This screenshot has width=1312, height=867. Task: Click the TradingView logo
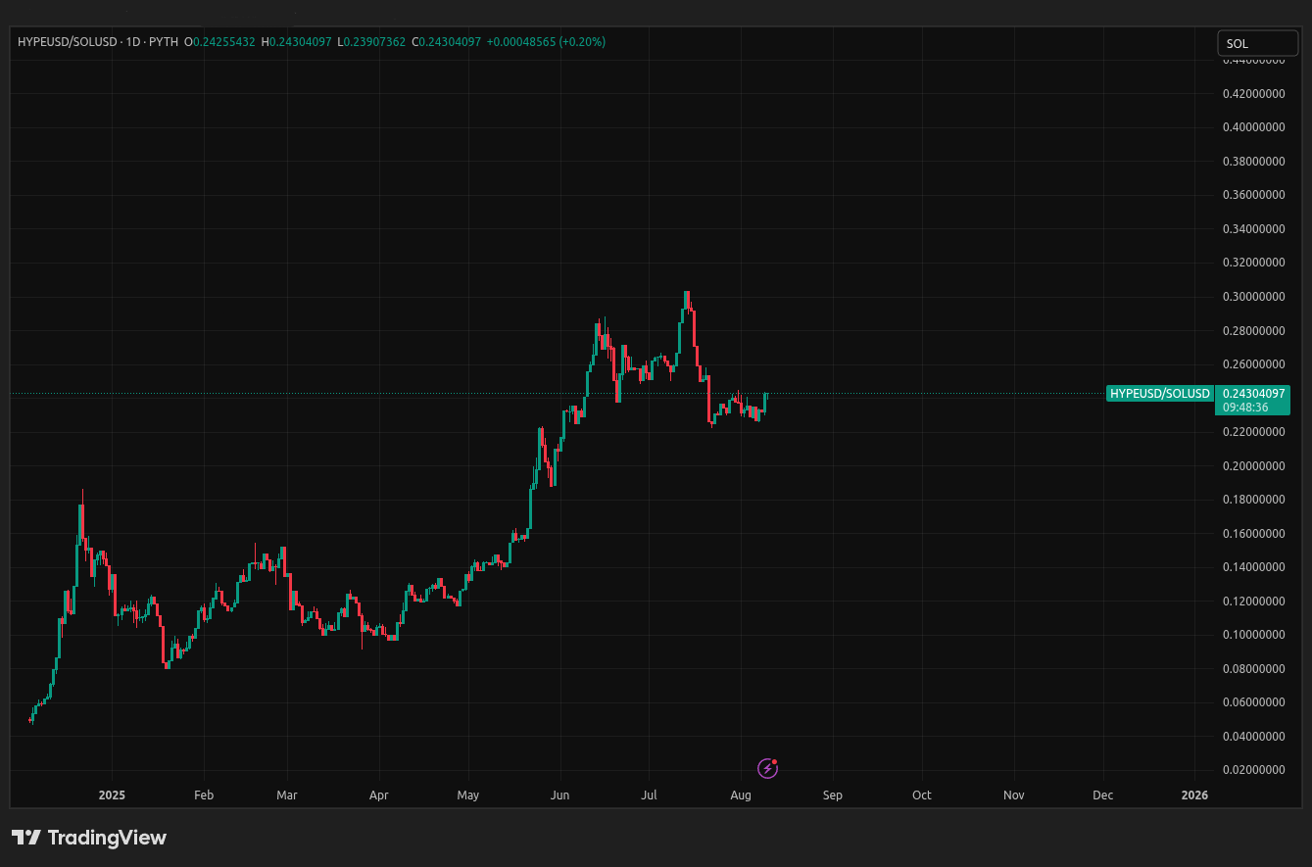pos(89,838)
